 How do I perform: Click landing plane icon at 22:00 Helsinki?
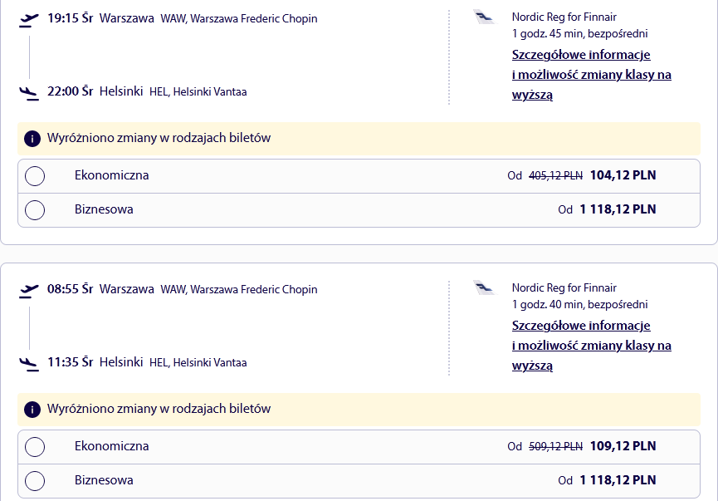[29, 93]
